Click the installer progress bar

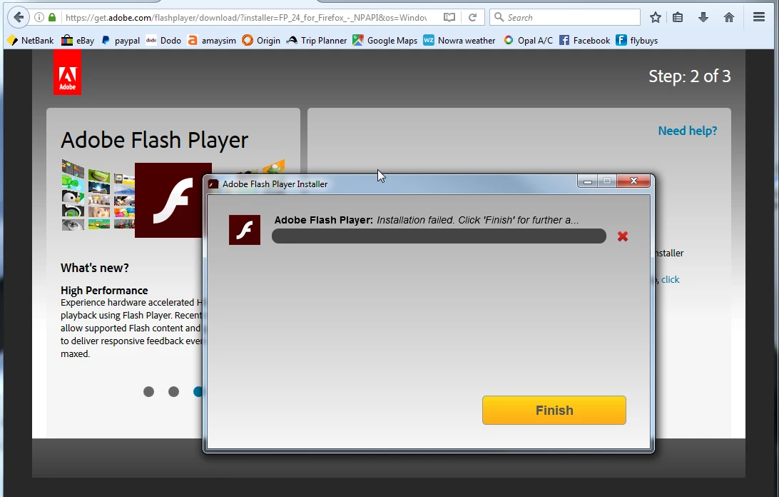[439, 236]
